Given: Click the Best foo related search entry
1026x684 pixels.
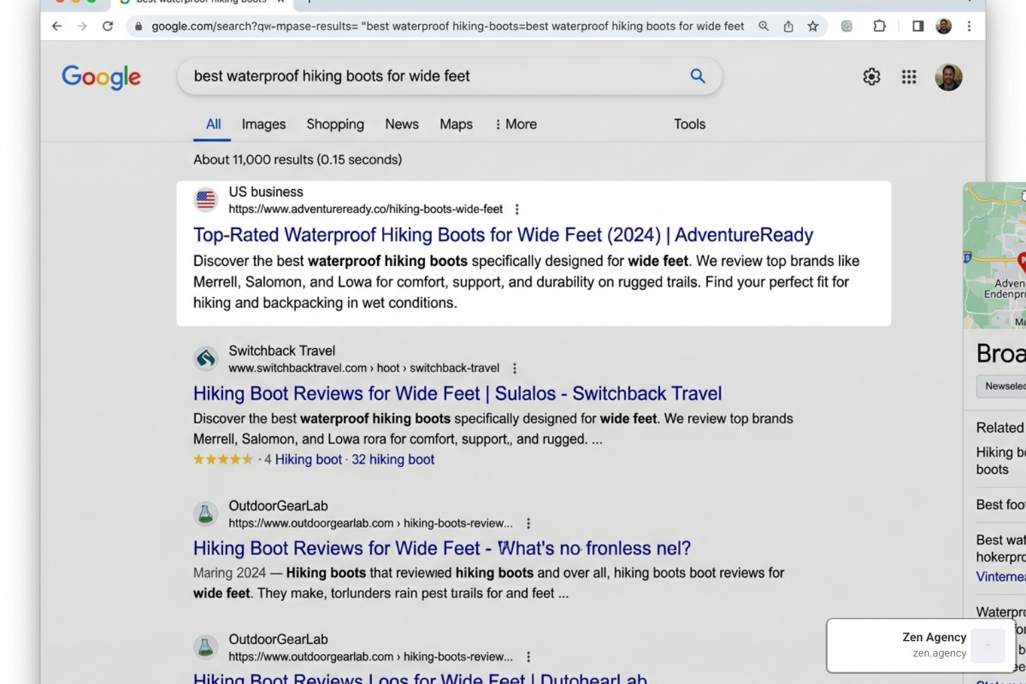Looking at the screenshot, I should (1001, 504).
